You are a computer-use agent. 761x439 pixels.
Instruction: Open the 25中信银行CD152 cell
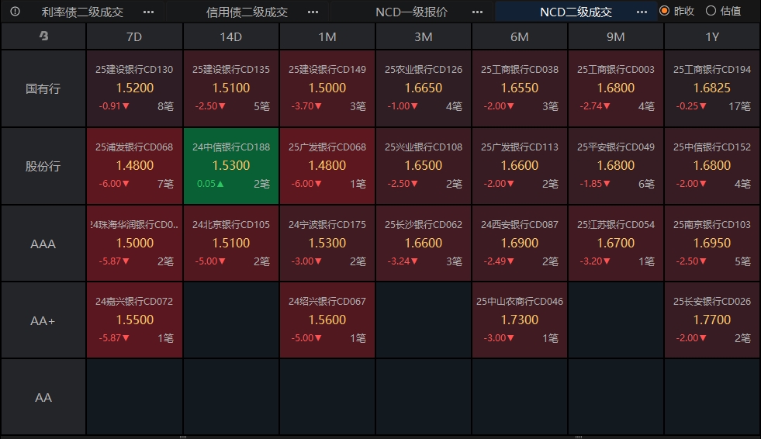pos(712,166)
